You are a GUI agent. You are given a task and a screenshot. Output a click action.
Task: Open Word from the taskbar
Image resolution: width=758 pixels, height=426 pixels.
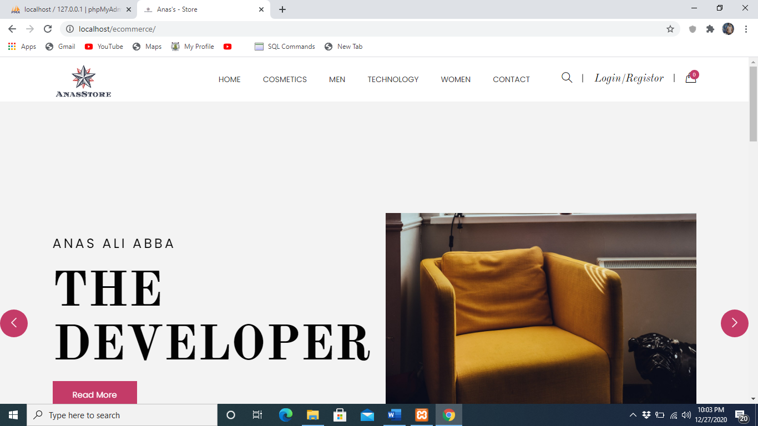tap(395, 415)
